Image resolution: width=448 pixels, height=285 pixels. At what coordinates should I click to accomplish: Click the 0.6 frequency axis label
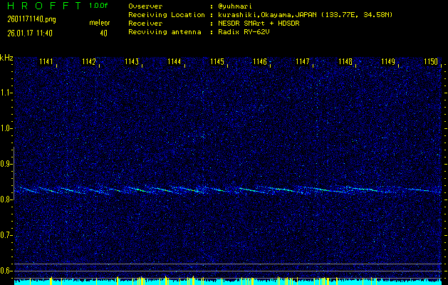(x=6, y=271)
